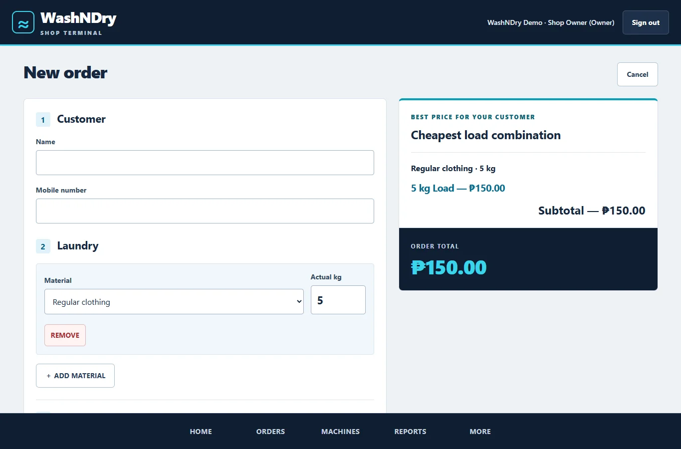The image size is (681, 449).
Task: Click the 'SHOP TERMINAL' subtitle
Action: (x=71, y=33)
